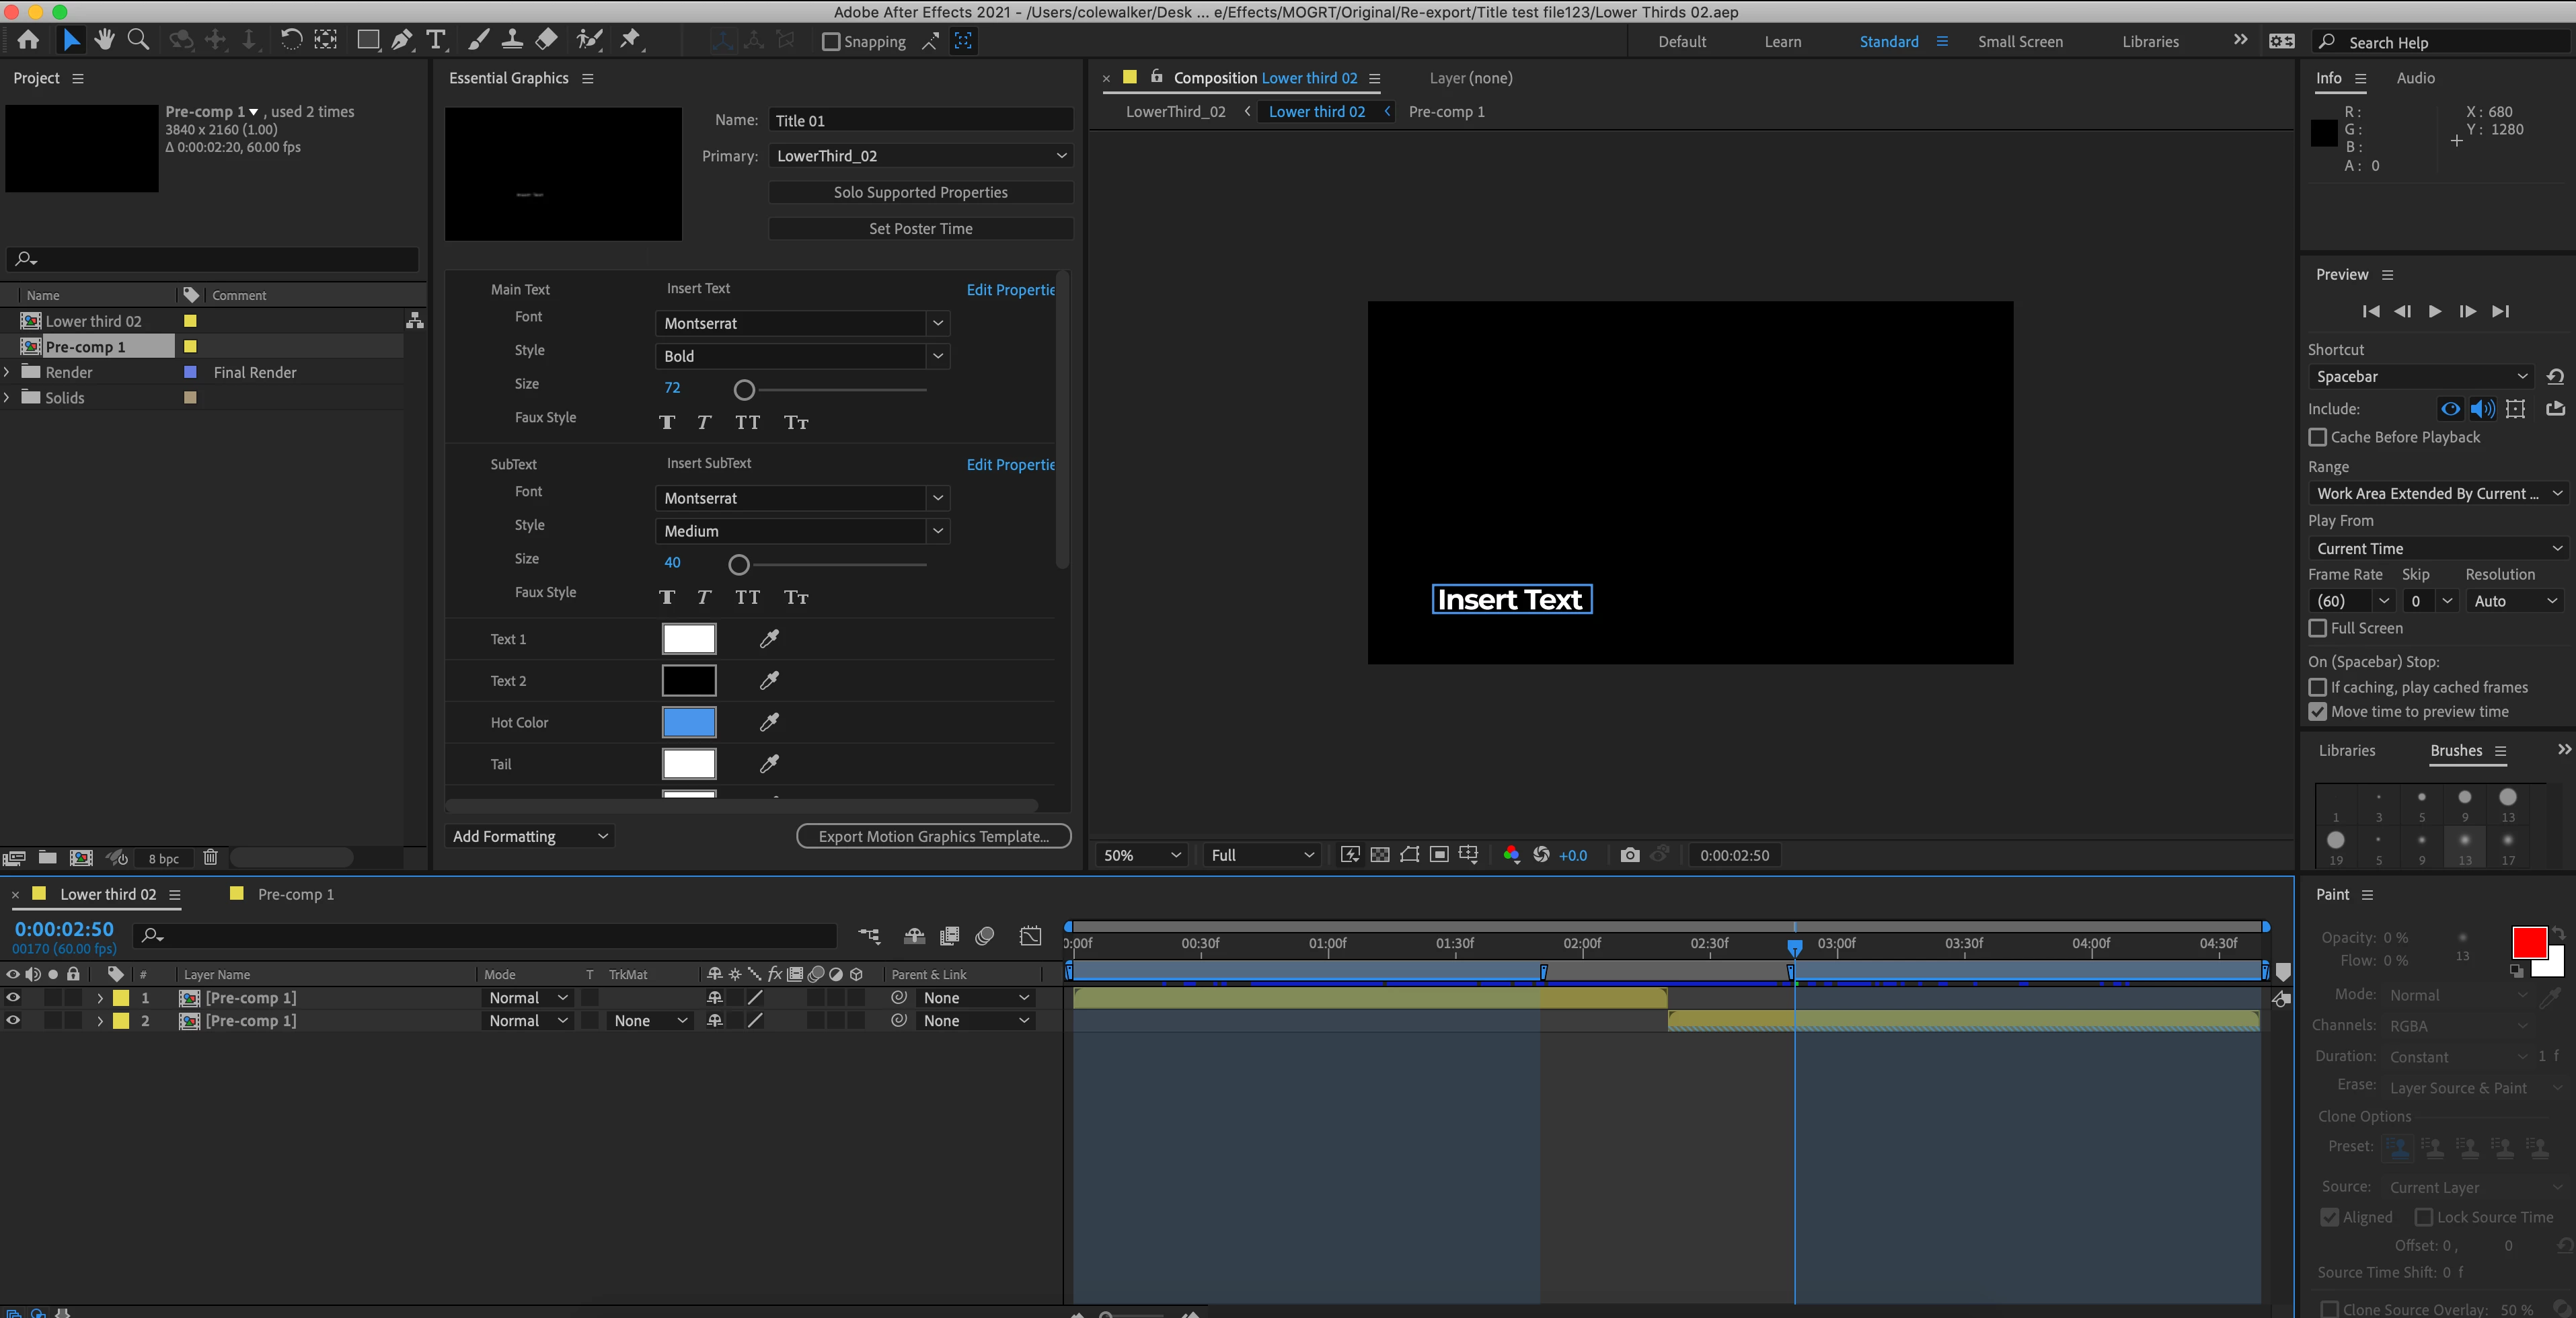Select the Hand tool

pyautogui.click(x=104, y=40)
